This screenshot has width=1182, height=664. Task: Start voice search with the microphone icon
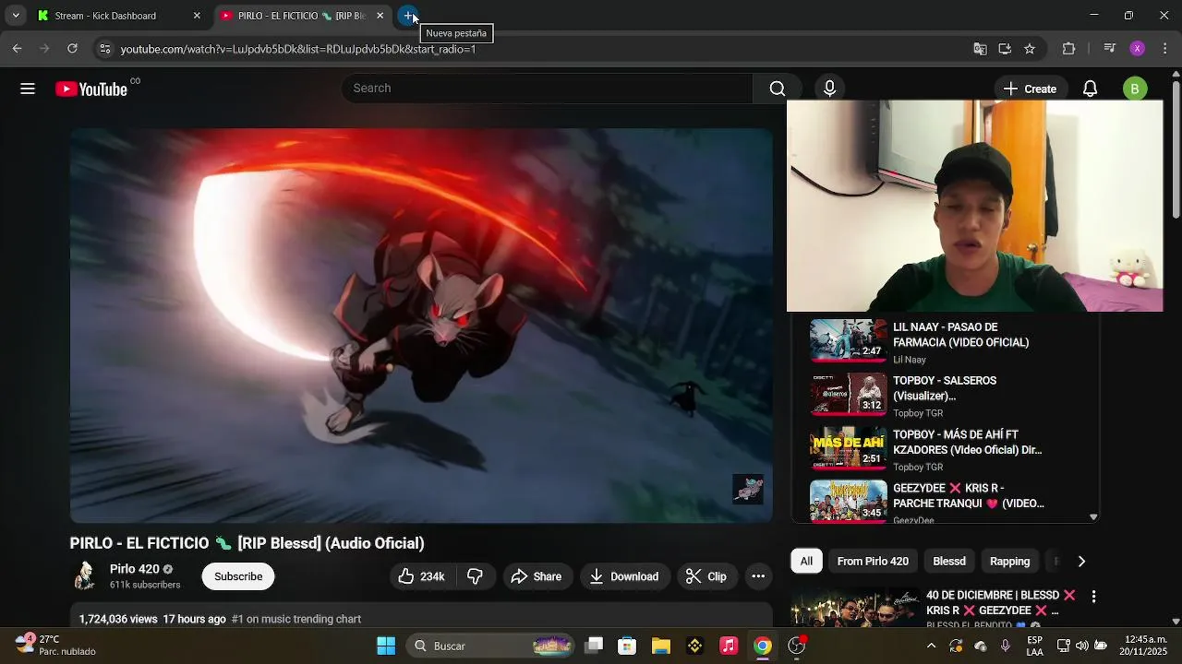click(829, 89)
